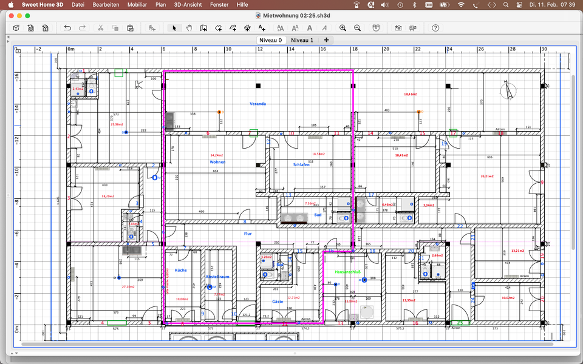Image resolution: width=583 pixels, height=364 pixels.
Task: Open the 3D-Ansicht menu
Action: [x=188, y=5]
